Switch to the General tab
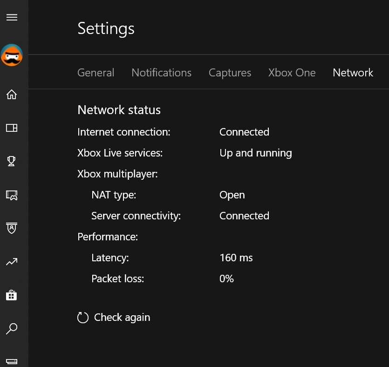Image resolution: width=389 pixels, height=367 pixels. (x=96, y=73)
